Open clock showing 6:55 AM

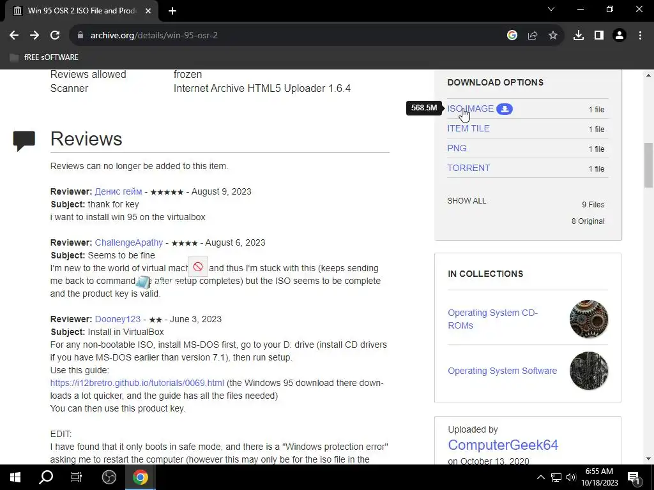599,477
